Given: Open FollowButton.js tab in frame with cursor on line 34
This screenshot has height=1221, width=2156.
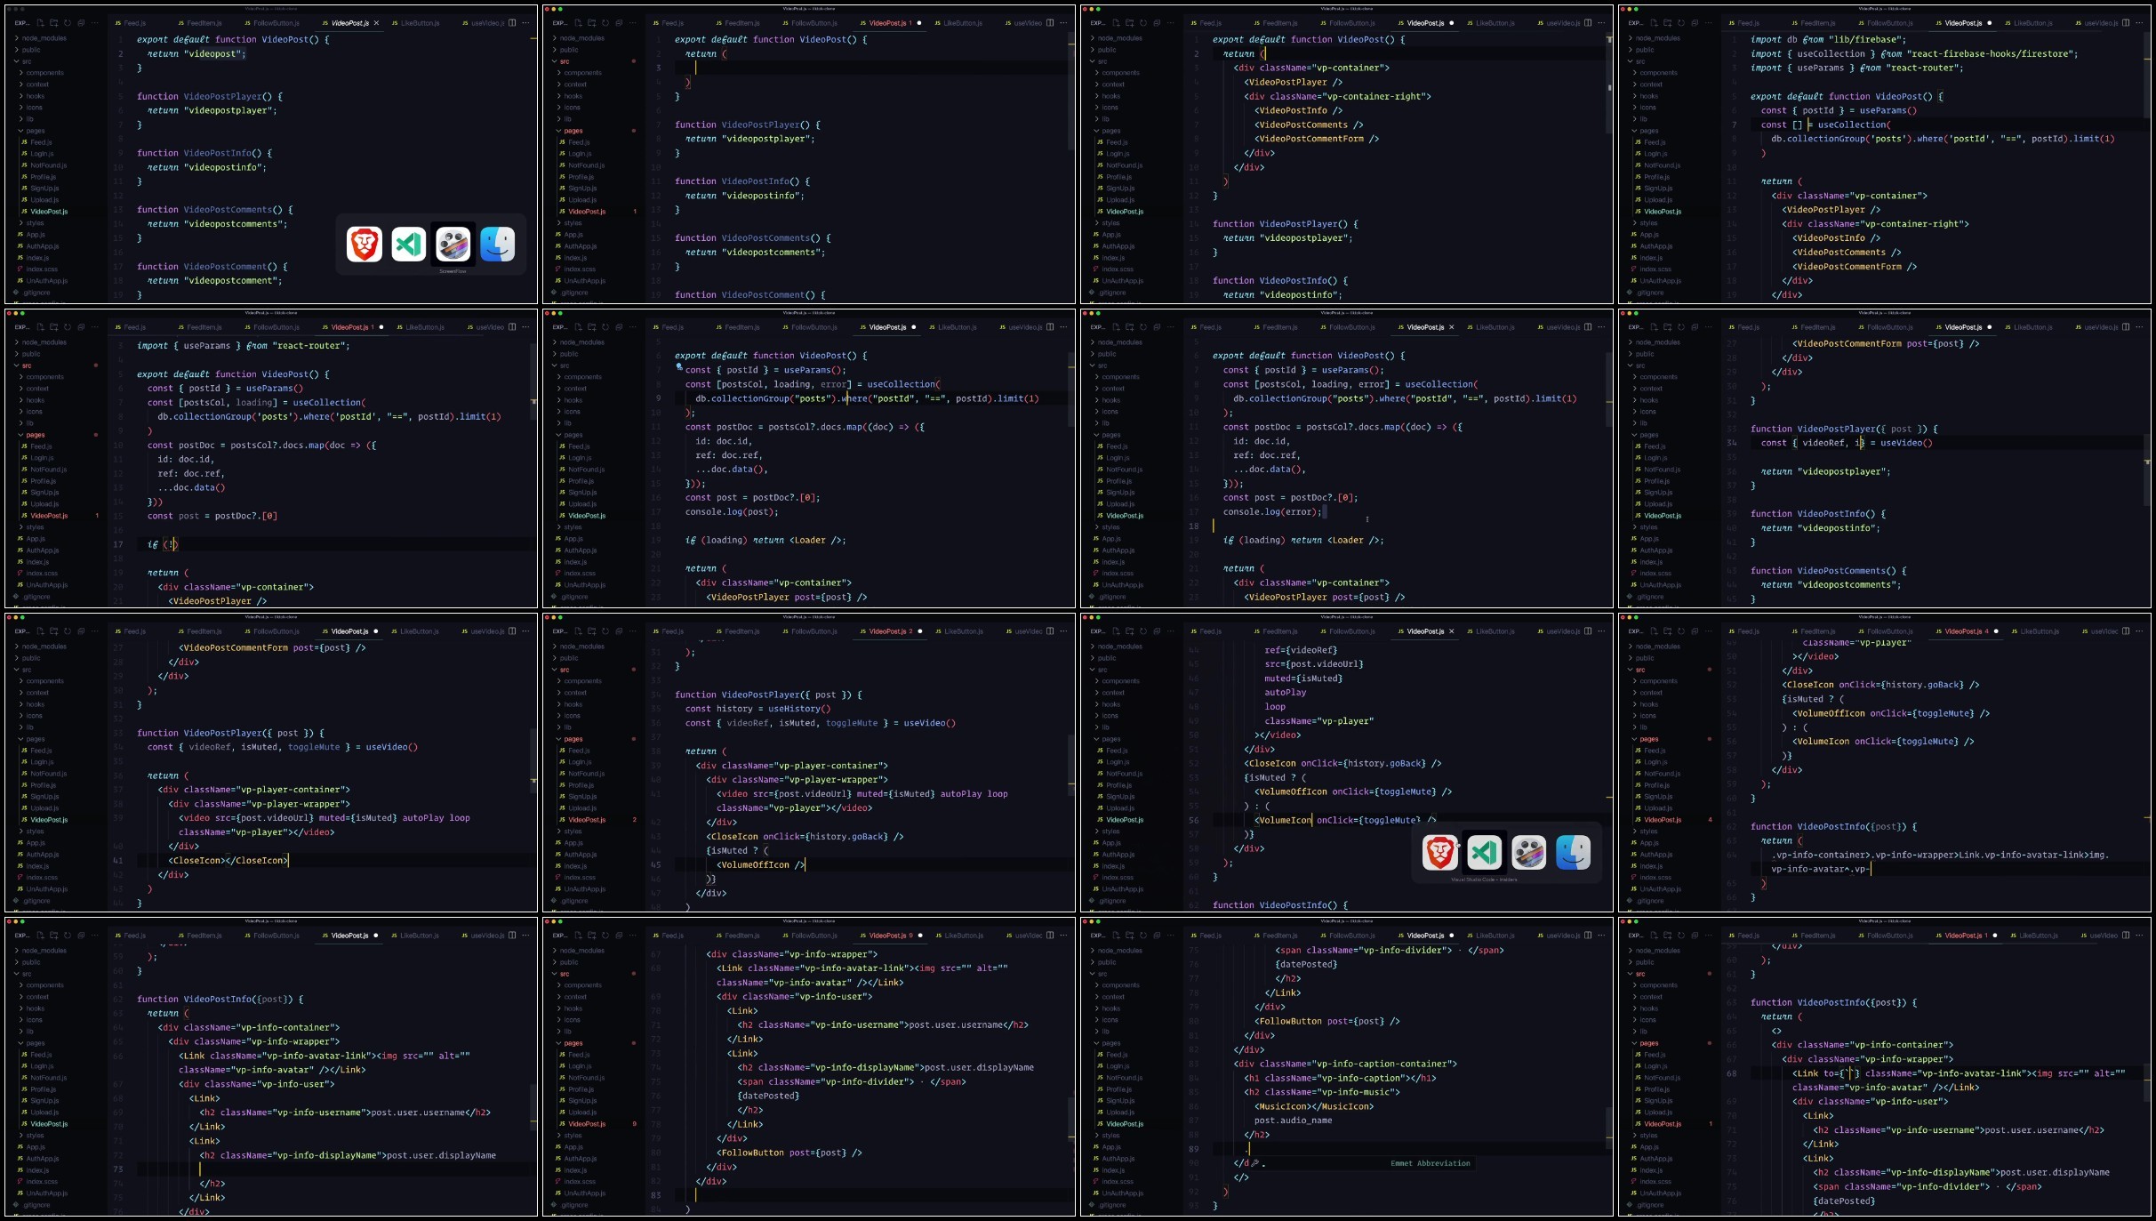Looking at the screenshot, I should (x=1885, y=327).
